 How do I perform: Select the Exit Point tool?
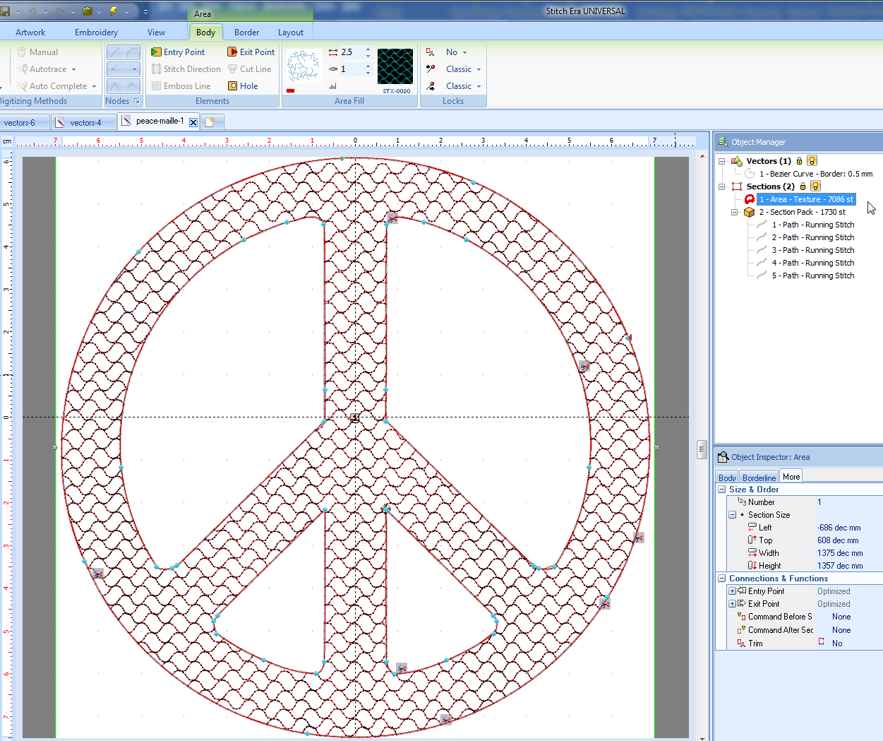(251, 52)
